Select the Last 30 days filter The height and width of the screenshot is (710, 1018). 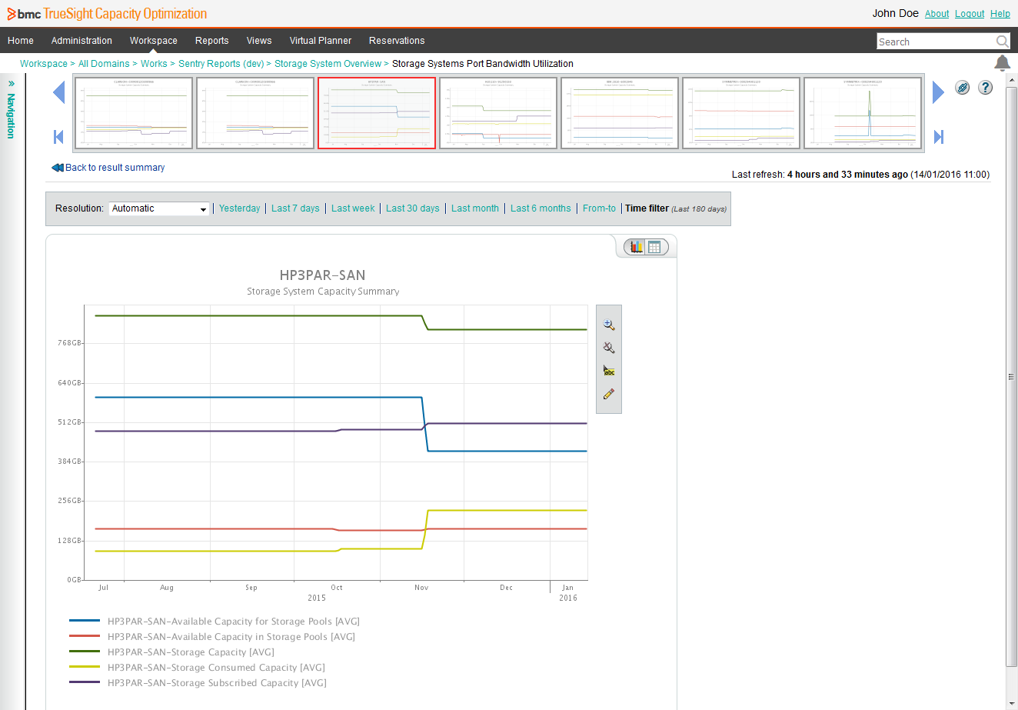coord(413,208)
